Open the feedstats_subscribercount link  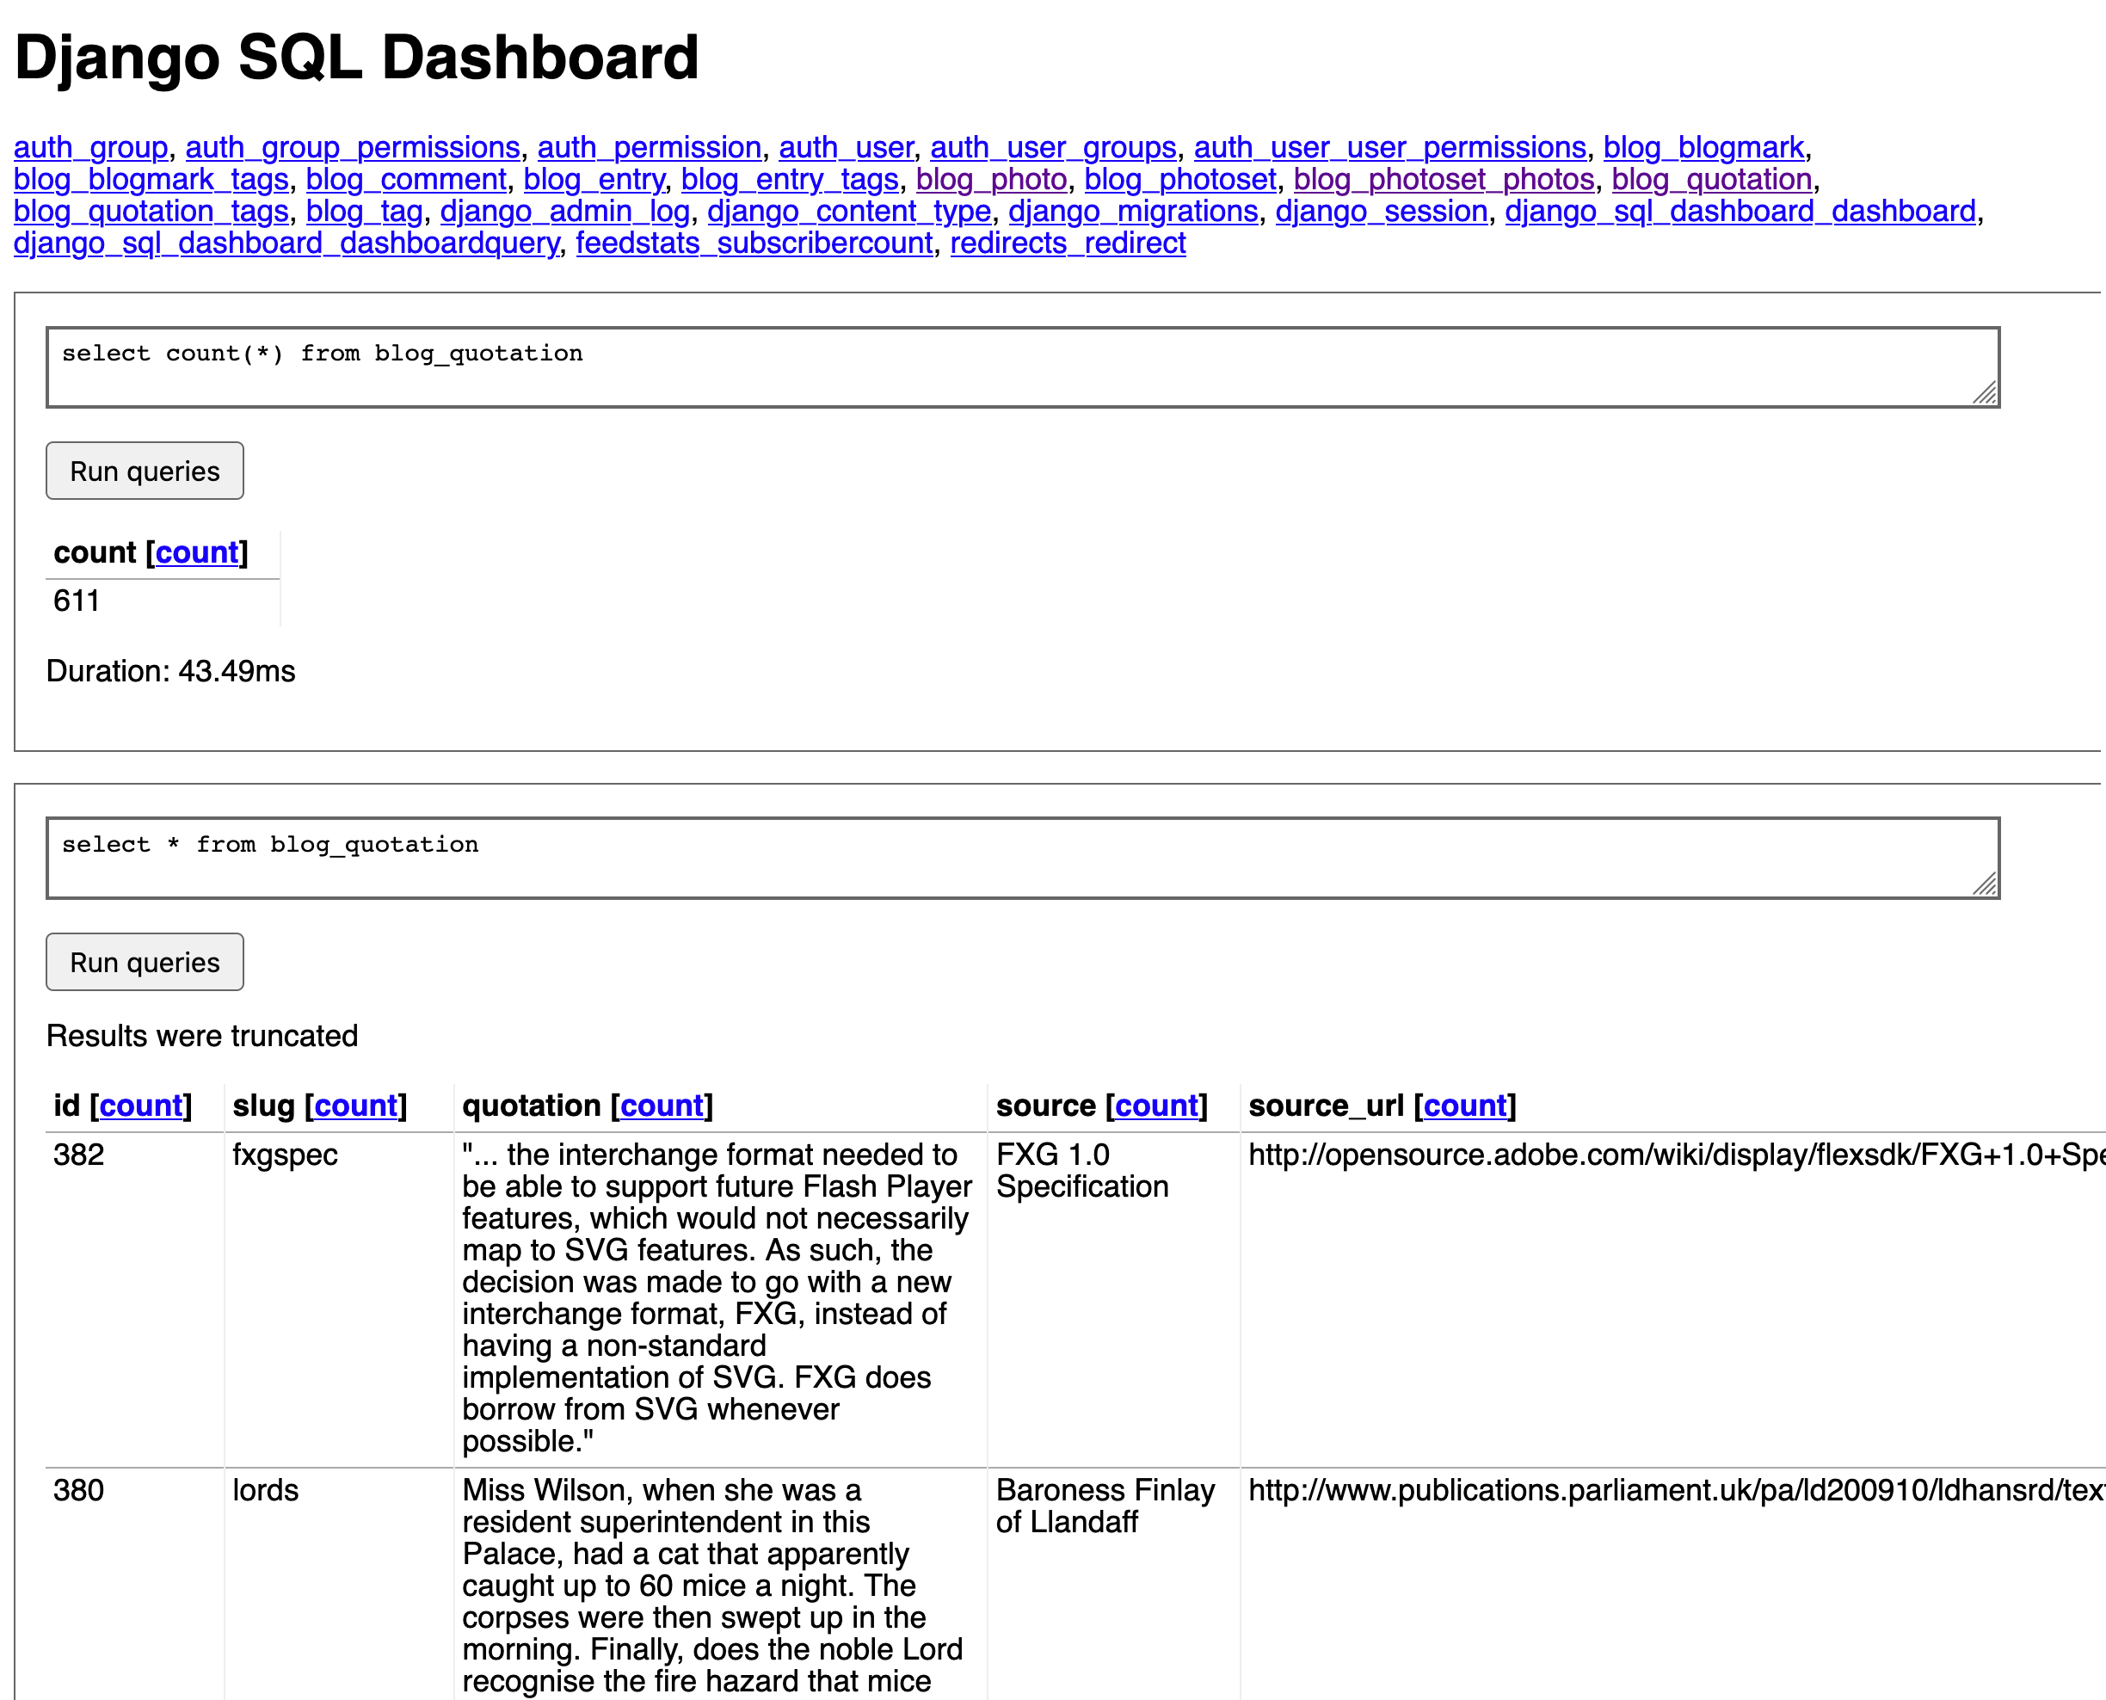pos(754,243)
